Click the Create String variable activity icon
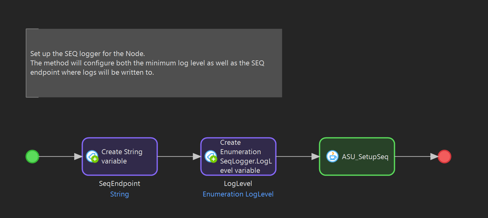 point(92,156)
